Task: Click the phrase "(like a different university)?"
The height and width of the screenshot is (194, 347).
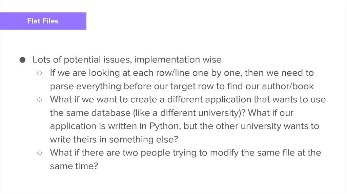Action: coord(180,113)
